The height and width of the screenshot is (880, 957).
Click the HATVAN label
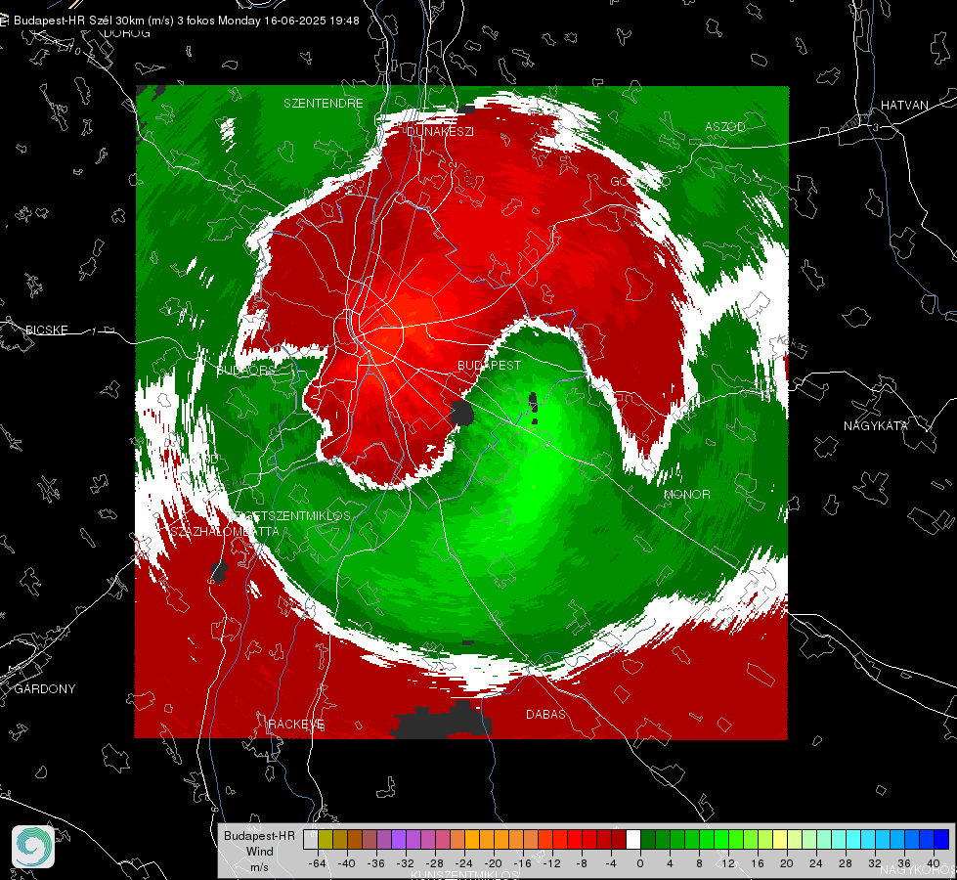click(x=904, y=105)
